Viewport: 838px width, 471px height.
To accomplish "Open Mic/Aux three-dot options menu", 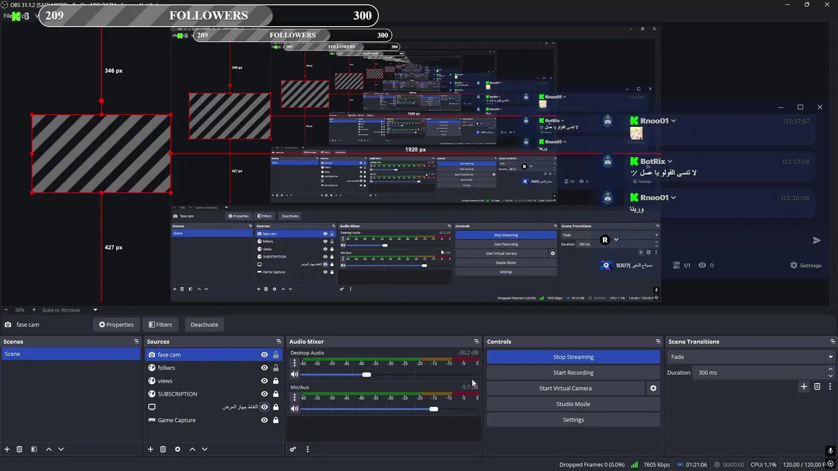I will (294, 397).
